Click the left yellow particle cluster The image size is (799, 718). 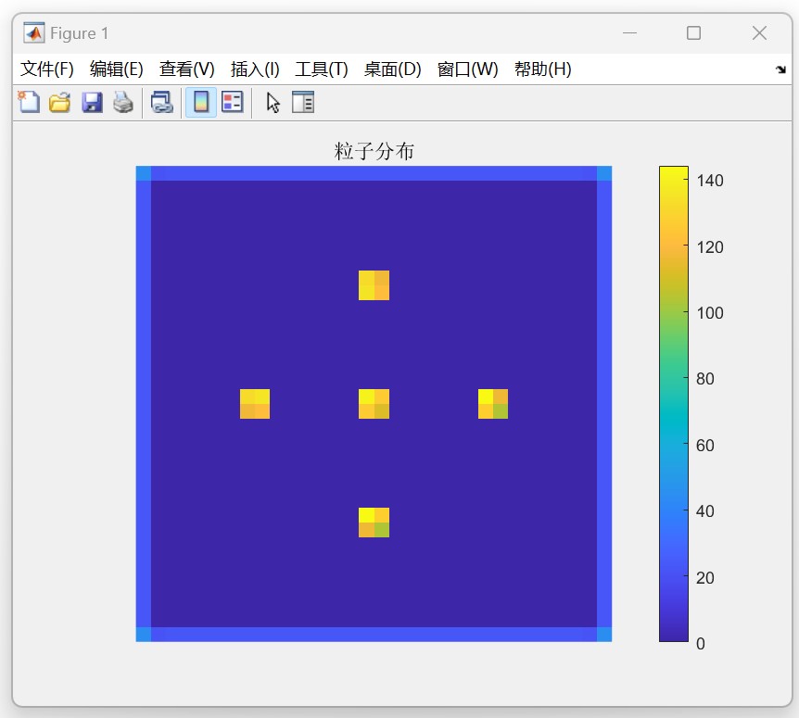coord(255,404)
